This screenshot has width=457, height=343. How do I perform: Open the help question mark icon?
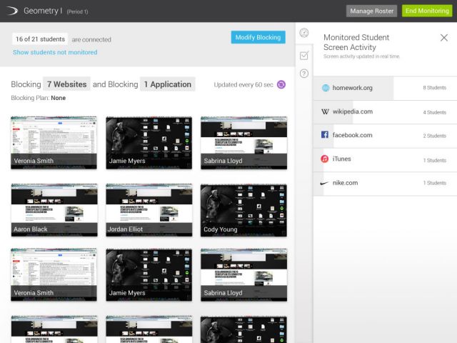click(x=304, y=73)
